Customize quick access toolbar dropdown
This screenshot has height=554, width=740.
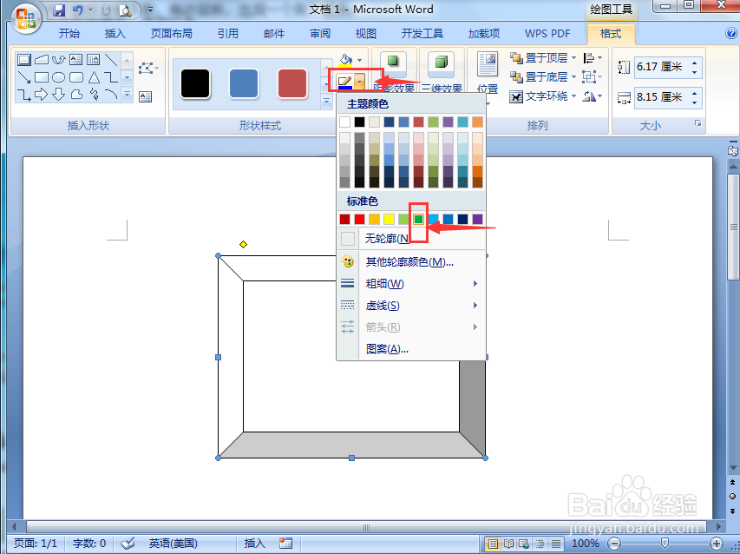[x=150, y=10]
